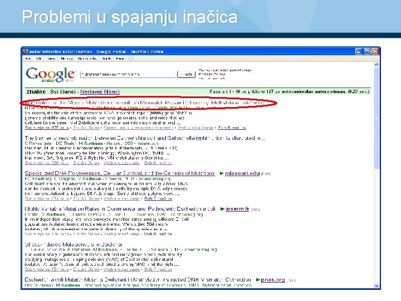The image size is (401, 301).
Task: Click the search input field
Action: [128, 75]
